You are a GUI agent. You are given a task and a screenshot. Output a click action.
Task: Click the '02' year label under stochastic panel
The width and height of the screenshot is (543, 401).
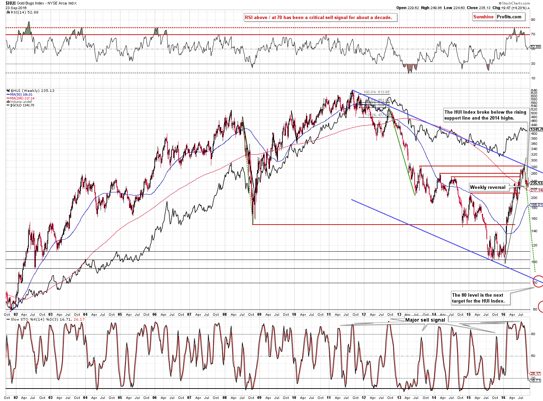point(16,398)
